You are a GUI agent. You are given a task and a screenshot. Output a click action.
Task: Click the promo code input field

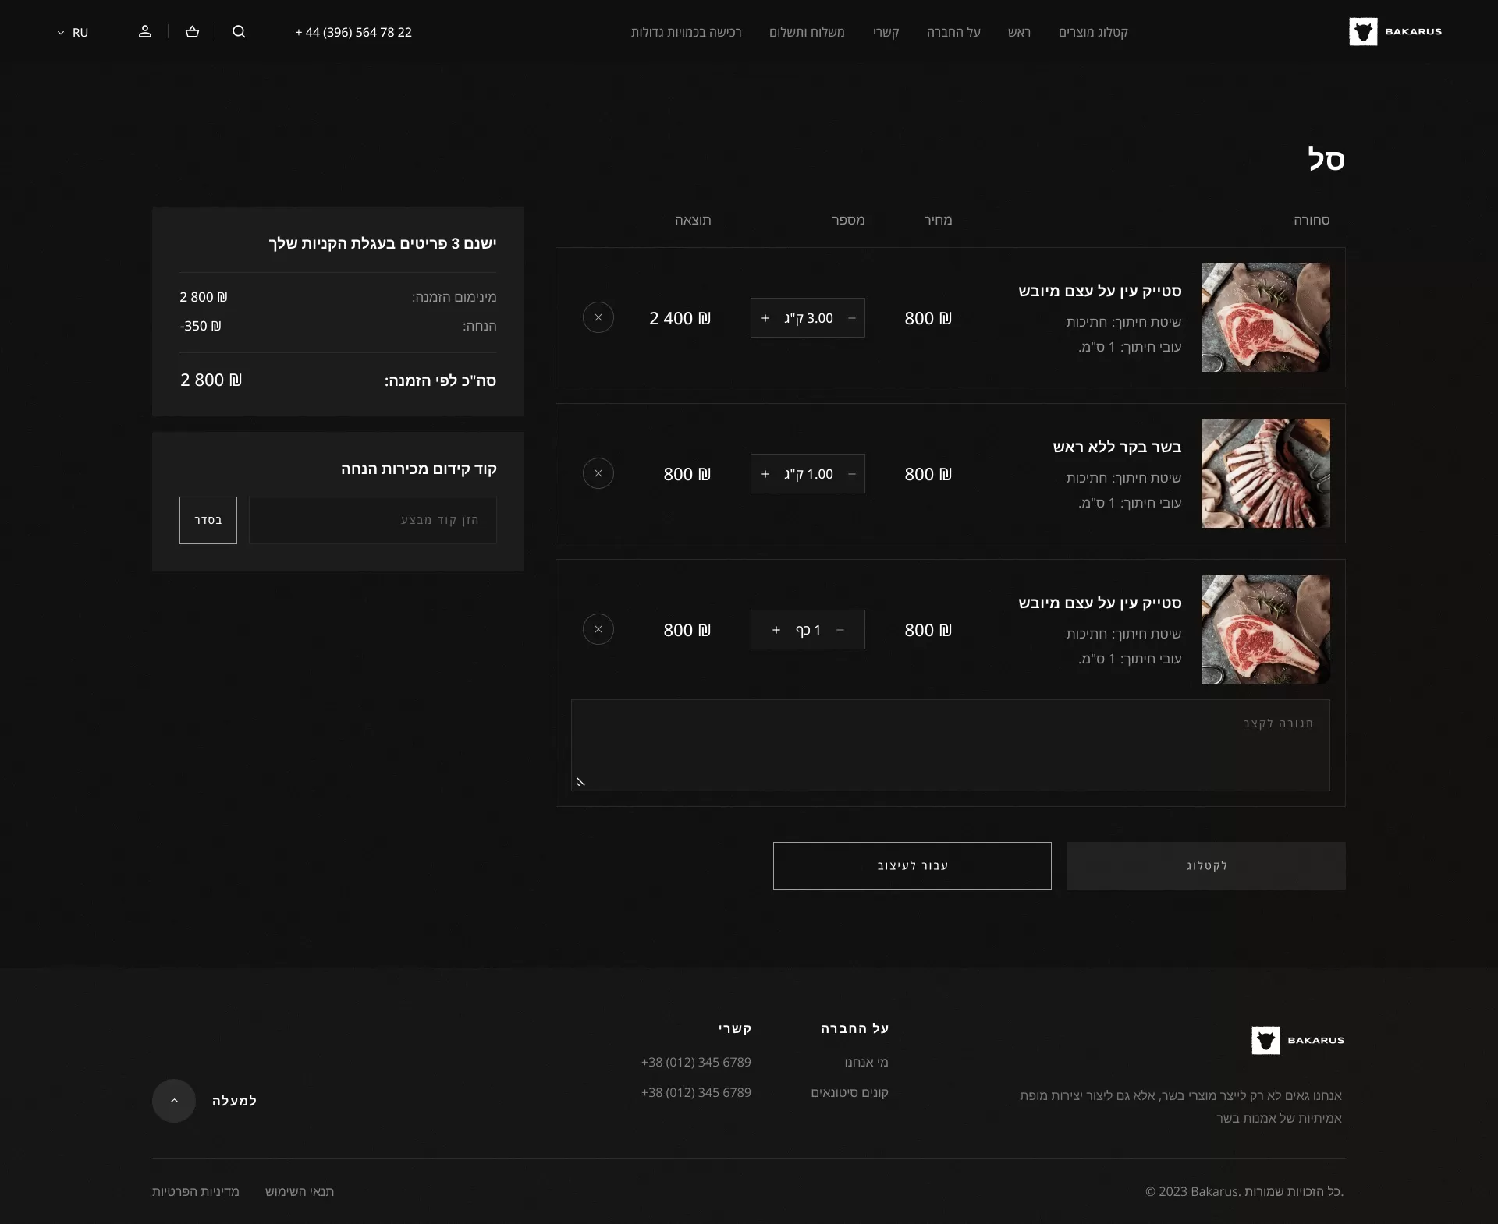point(372,520)
